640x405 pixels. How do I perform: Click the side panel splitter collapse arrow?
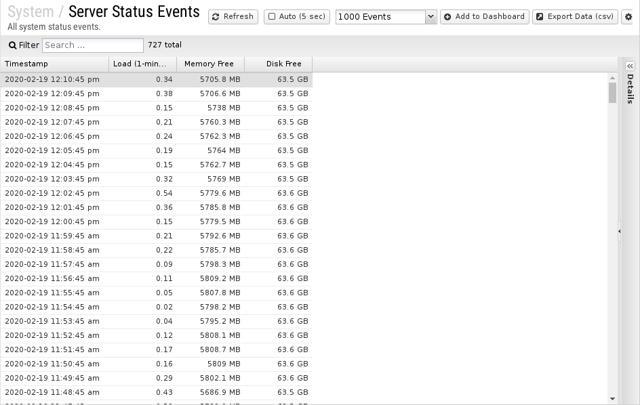click(619, 231)
